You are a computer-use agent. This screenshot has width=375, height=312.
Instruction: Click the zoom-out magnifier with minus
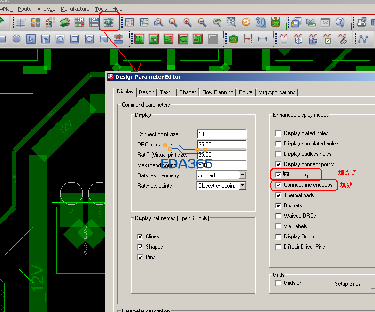click(x=203, y=23)
